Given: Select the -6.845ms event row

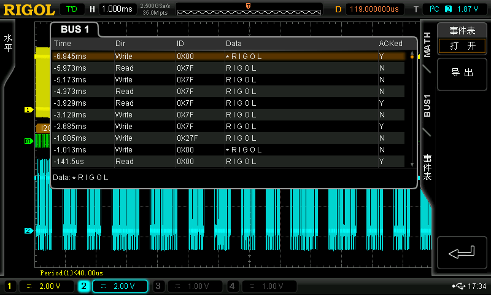Looking at the screenshot, I should click(228, 57).
